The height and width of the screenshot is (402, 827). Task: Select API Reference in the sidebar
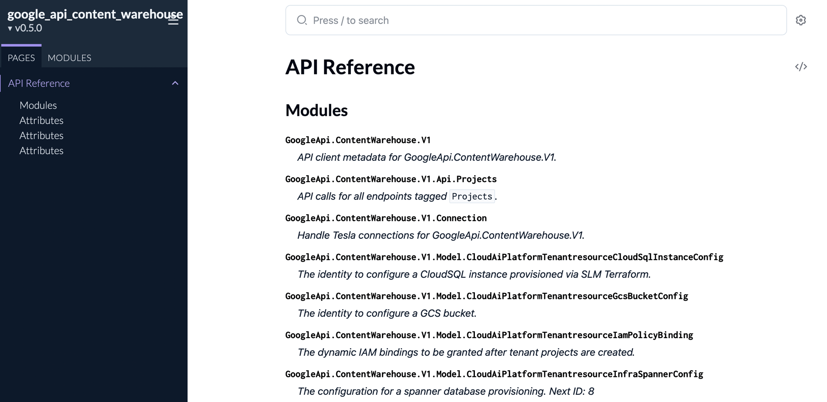(39, 83)
